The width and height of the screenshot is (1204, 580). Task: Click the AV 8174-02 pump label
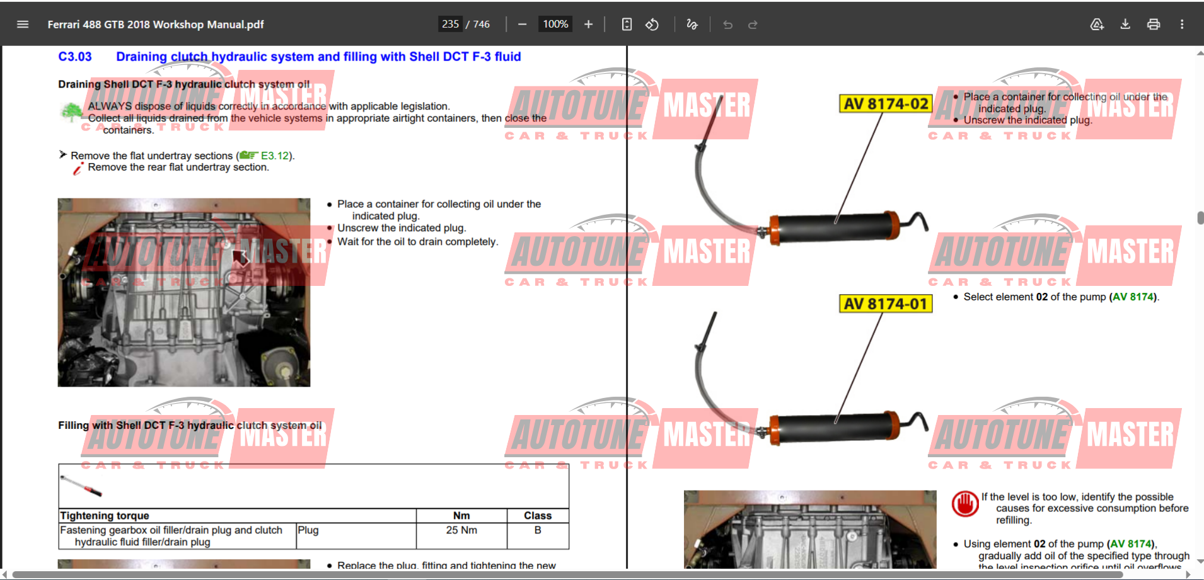tap(886, 104)
